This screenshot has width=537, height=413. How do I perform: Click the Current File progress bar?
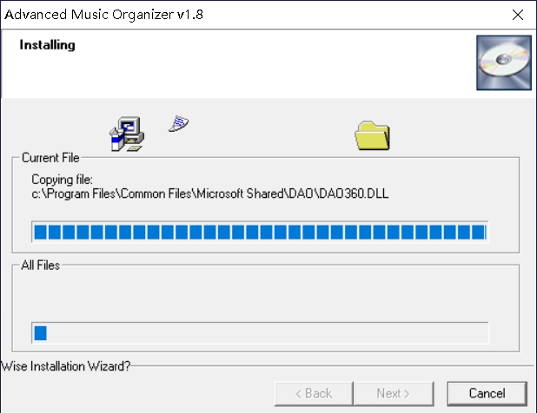260,232
